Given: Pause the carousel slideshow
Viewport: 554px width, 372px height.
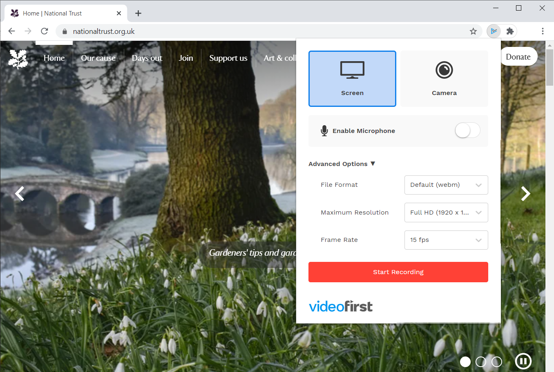Looking at the screenshot, I should tap(523, 361).
